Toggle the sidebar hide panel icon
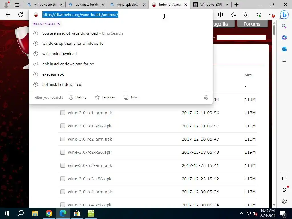The width and height of the screenshot is (292, 219). point(284,179)
